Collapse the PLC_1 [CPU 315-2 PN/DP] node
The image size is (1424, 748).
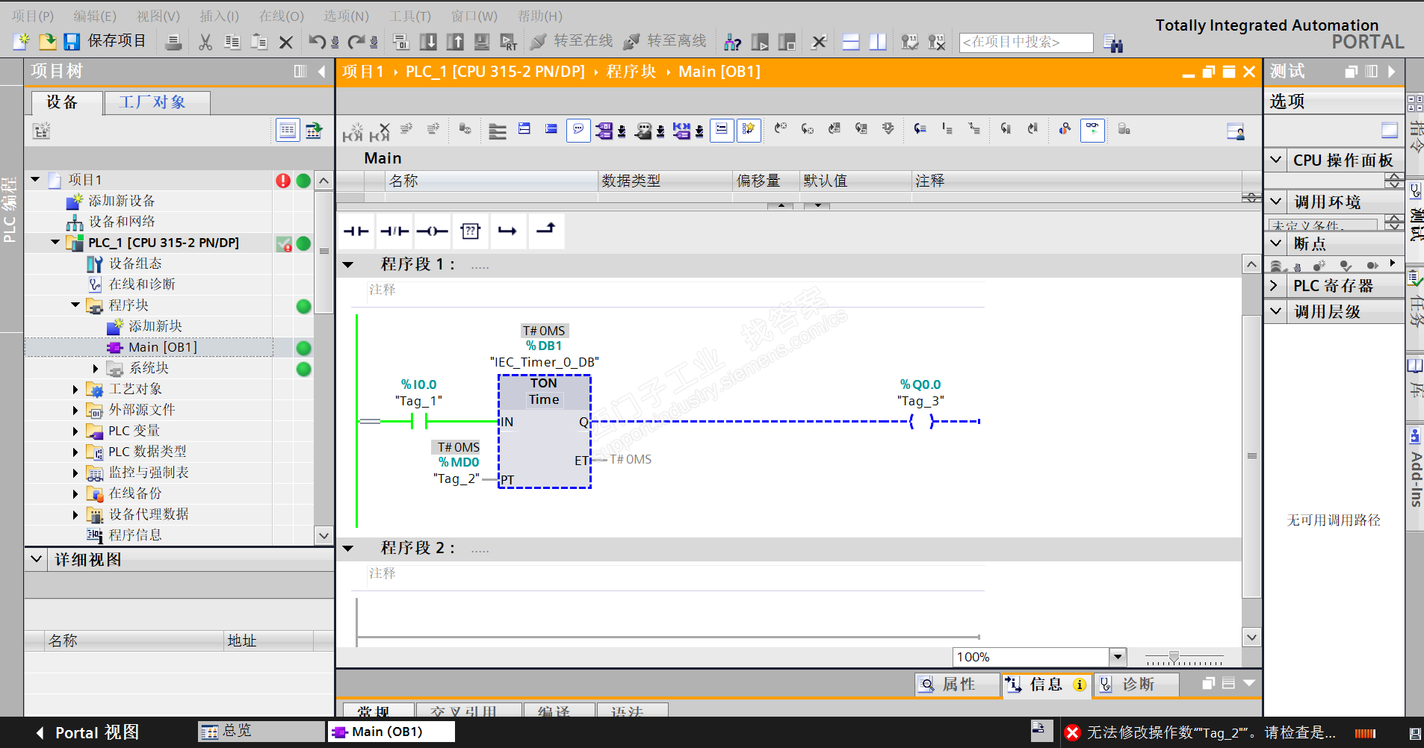tap(55, 242)
